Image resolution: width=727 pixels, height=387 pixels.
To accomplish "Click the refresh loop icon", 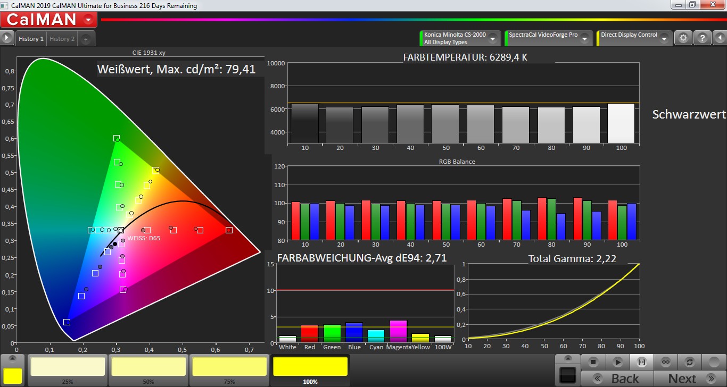I will [x=689, y=362].
